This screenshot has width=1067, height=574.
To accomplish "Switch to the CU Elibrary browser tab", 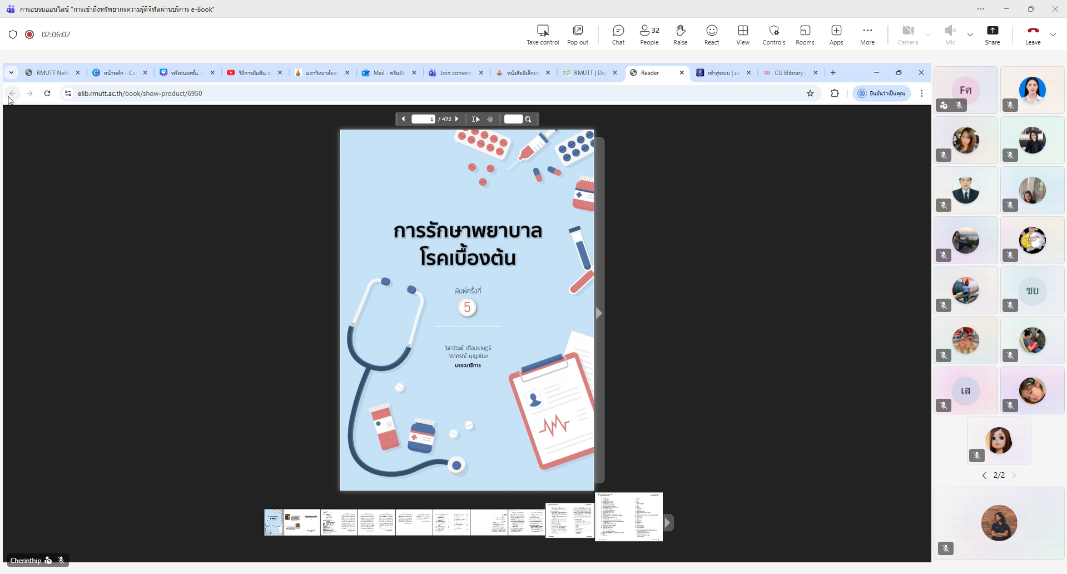I will coord(788,73).
